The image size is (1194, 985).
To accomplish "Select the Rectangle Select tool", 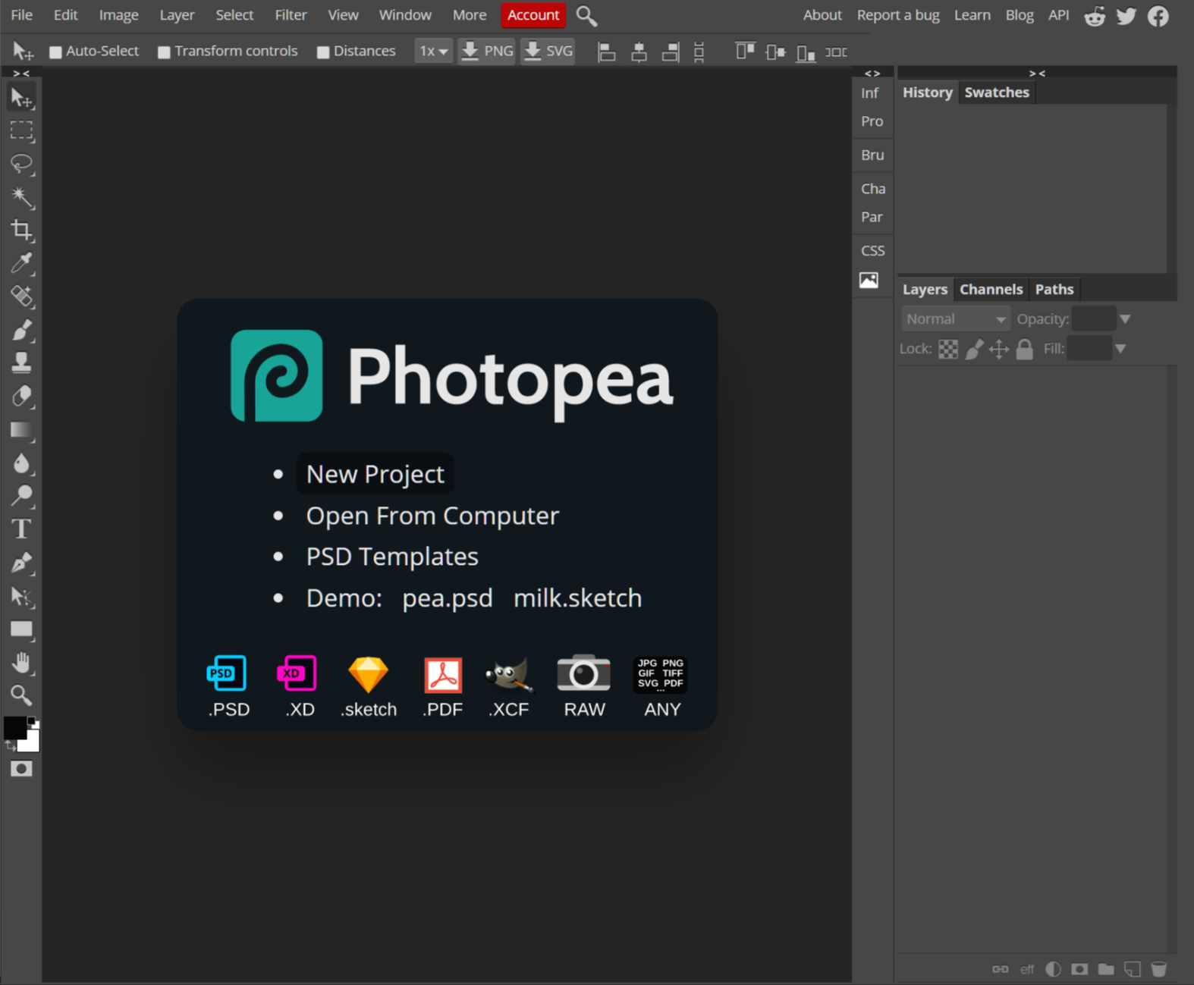I will [x=21, y=130].
